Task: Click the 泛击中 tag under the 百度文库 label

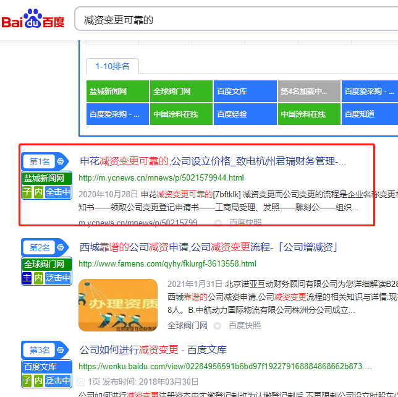Action: (58, 380)
